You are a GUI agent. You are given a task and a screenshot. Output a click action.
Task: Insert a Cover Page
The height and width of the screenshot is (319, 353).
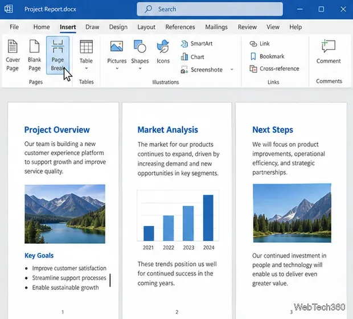point(13,55)
